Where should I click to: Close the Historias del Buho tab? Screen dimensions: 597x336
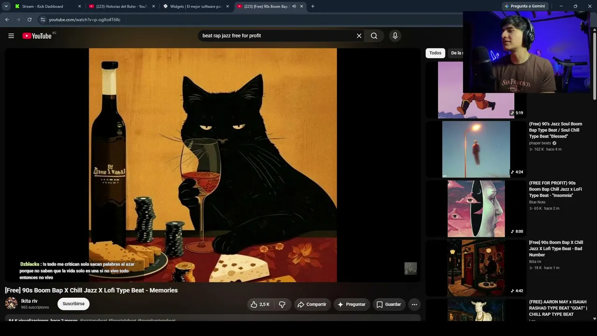point(153,7)
